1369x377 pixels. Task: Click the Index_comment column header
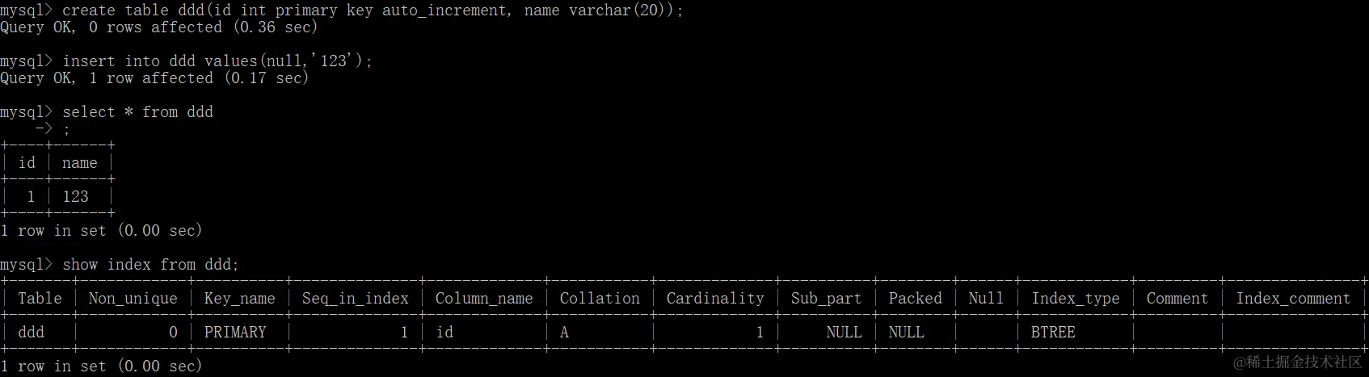click(x=1292, y=298)
